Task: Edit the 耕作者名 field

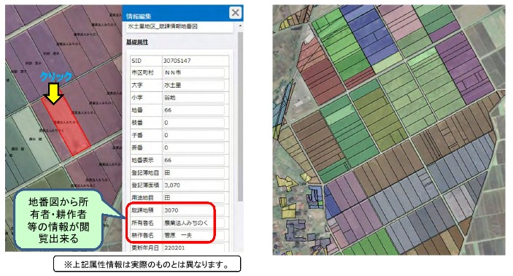Action: (x=193, y=235)
